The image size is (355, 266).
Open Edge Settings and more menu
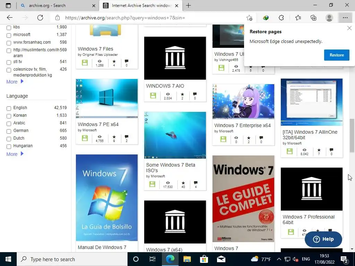tap(345, 18)
